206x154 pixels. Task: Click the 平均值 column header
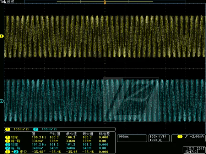(x=55, y=134)
